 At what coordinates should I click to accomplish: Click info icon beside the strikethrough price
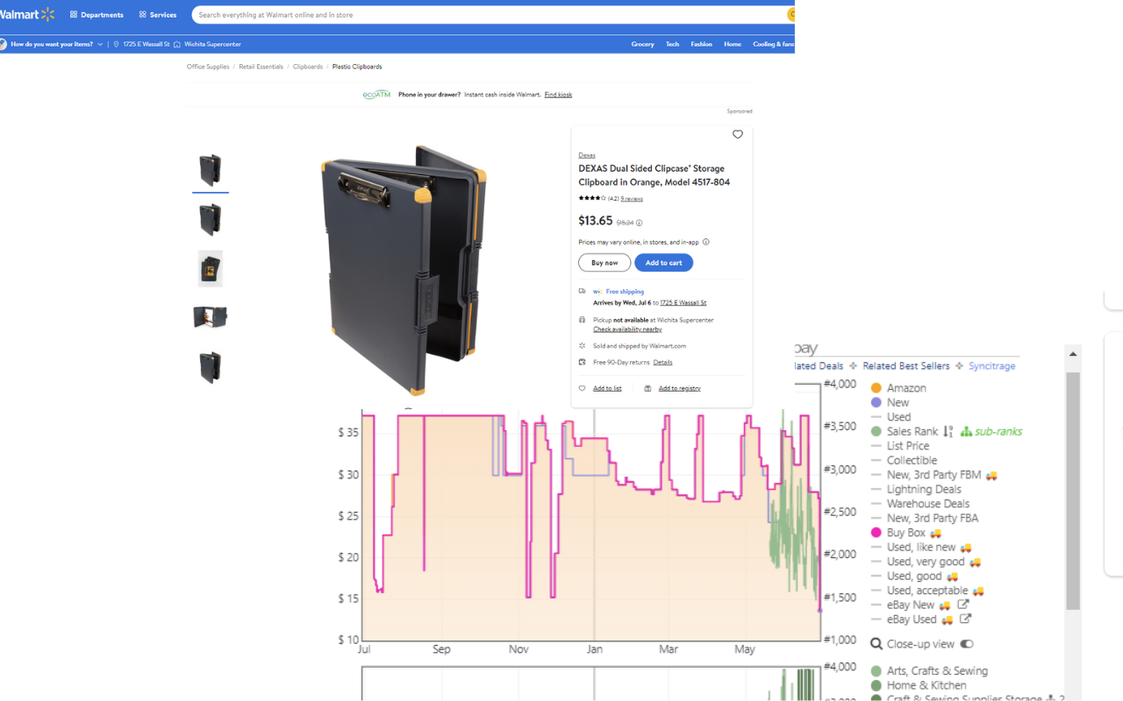pos(639,223)
